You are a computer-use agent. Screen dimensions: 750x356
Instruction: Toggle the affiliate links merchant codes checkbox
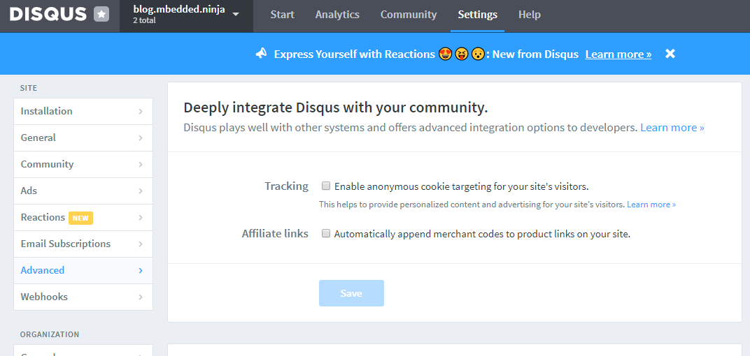tap(326, 234)
